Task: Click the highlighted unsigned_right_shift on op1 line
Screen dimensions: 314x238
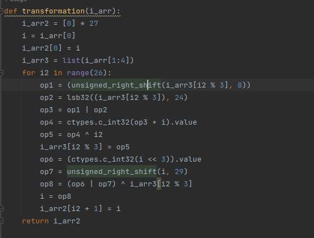Action: [x=116, y=85]
